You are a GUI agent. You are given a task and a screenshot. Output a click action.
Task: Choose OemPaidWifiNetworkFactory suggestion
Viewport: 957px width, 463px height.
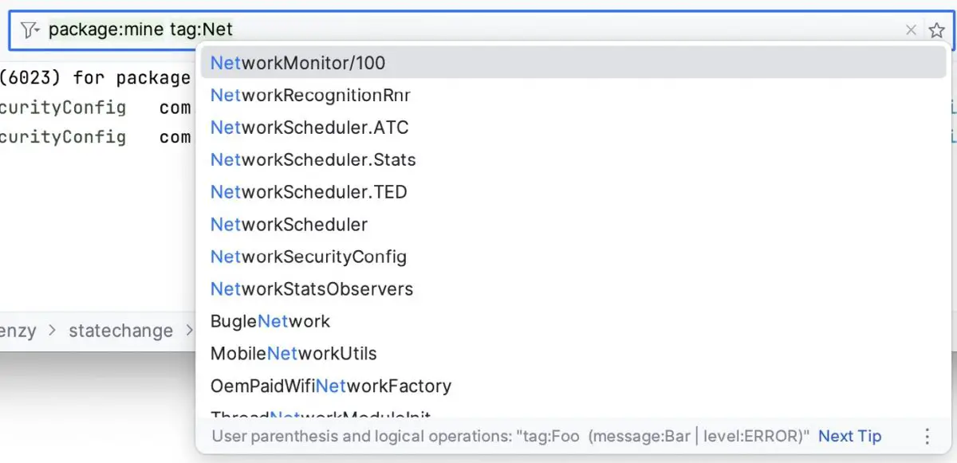[330, 386]
